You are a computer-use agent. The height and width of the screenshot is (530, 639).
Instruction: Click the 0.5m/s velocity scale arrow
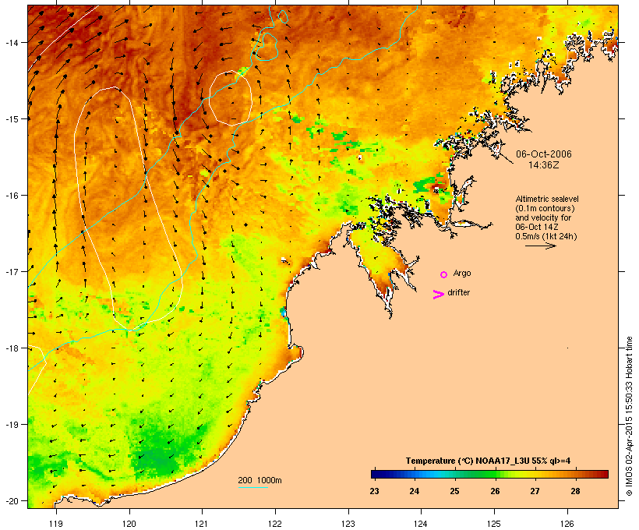(x=540, y=246)
